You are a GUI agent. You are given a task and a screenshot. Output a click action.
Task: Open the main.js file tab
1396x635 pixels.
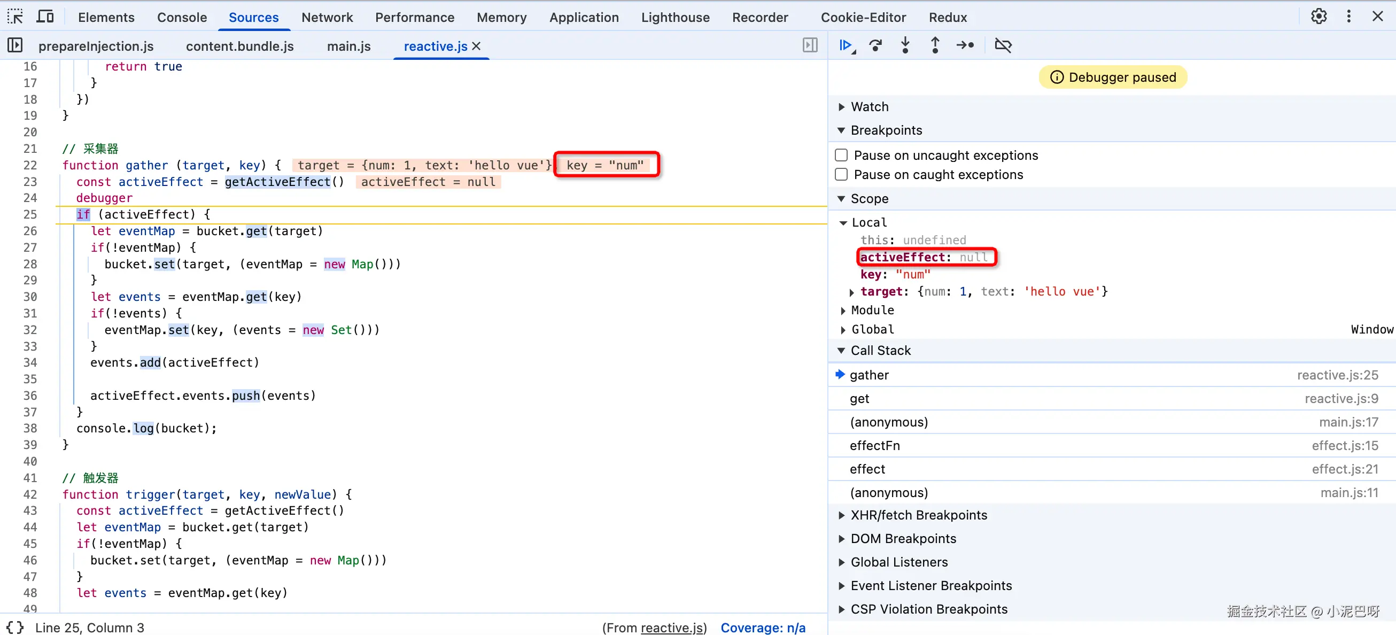(348, 47)
